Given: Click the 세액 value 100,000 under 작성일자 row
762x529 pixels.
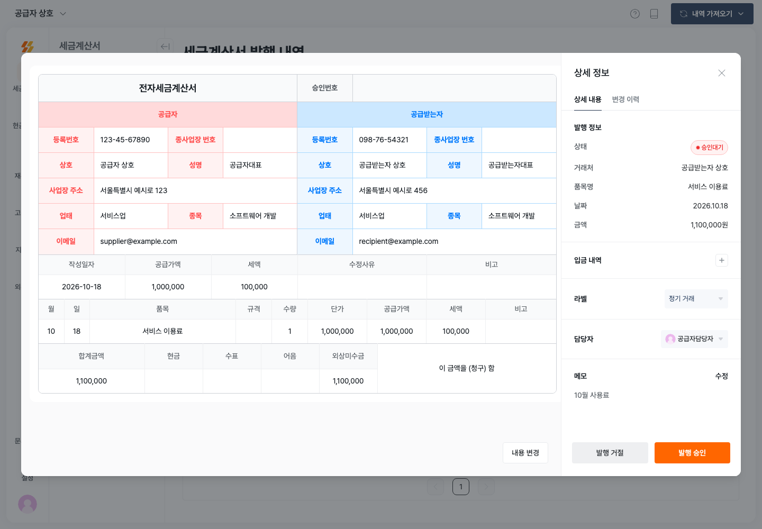Looking at the screenshot, I should 254,287.
